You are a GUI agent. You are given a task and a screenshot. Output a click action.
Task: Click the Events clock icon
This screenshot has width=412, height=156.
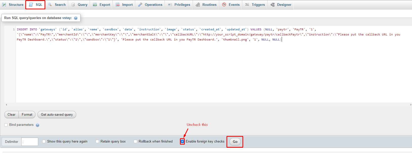pyautogui.click(x=224, y=5)
